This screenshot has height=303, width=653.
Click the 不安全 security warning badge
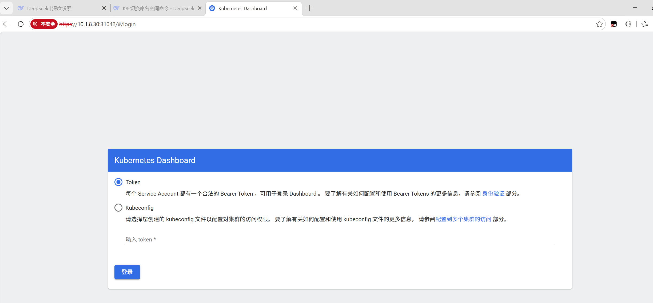pos(44,24)
